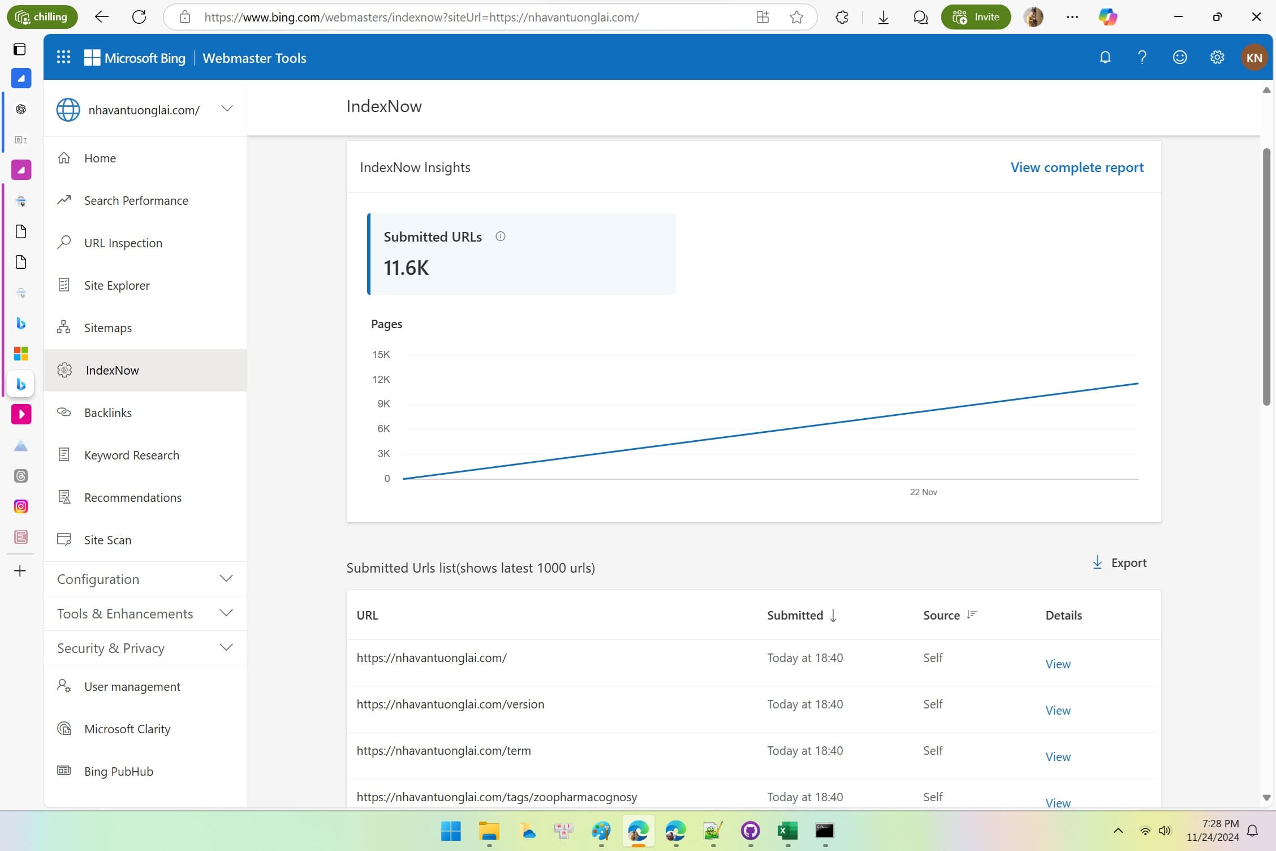Open the notifications bell in Webmaster Tools
This screenshot has height=851, width=1276.
click(1105, 57)
